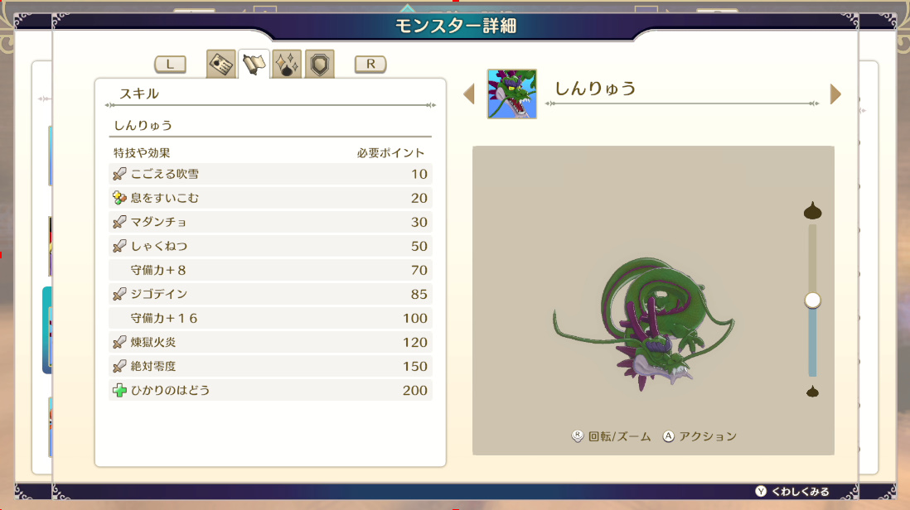Click the green cross icon beside ひかりのはどう
The height and width of the screenshot is (510, 910).
click(119, 390)
